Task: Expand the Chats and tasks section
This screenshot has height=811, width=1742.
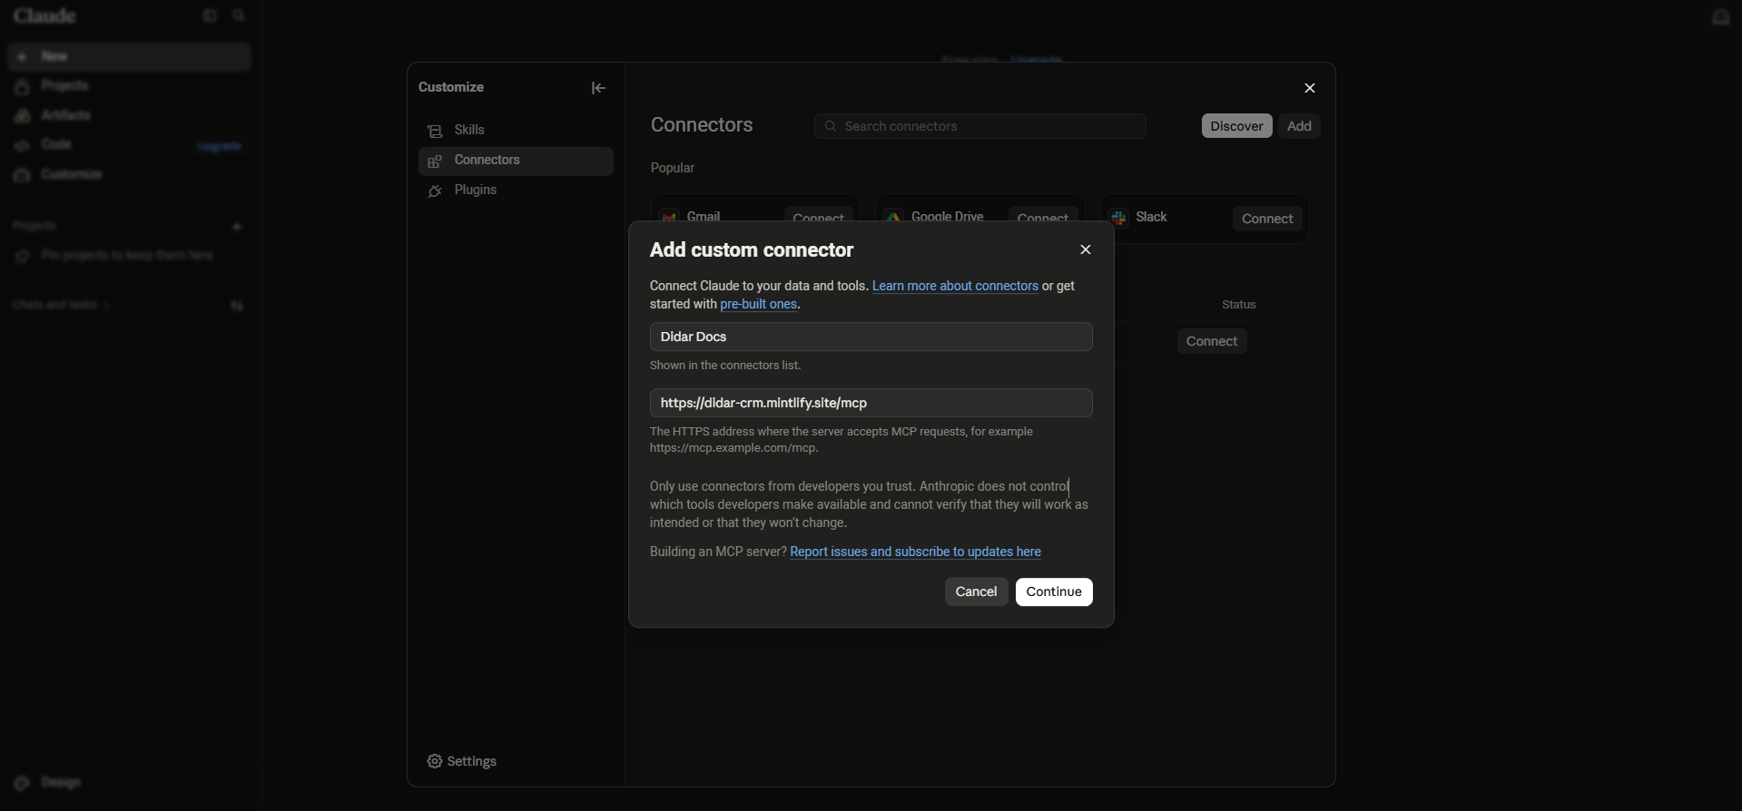Action: pos(61,306)
